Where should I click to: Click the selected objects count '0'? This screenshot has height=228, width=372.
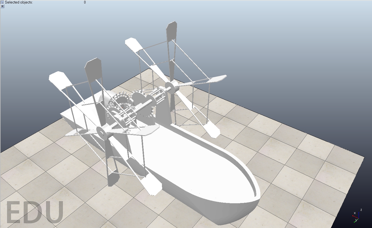point(85,2)
